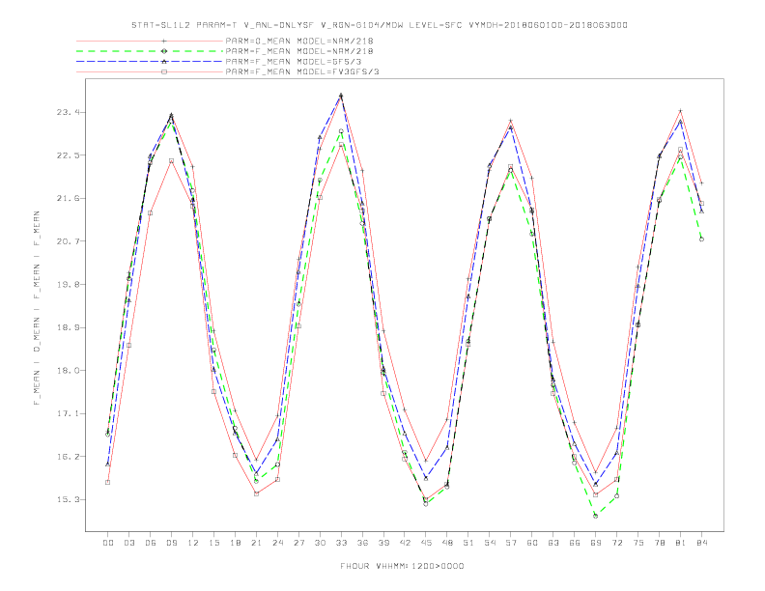Click green NAM circle data point at hour 84
Screen dimensions: 765x591
701,239
